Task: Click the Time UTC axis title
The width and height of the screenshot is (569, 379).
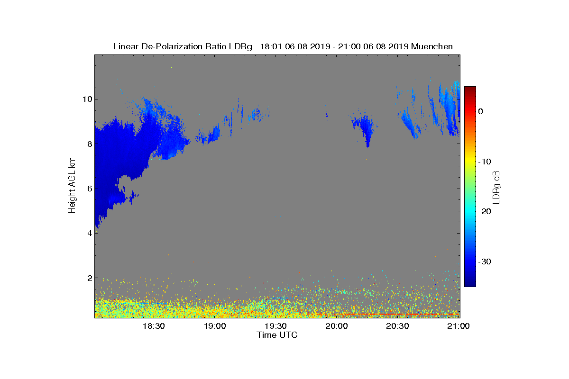Action: click(x=277, y=335)
